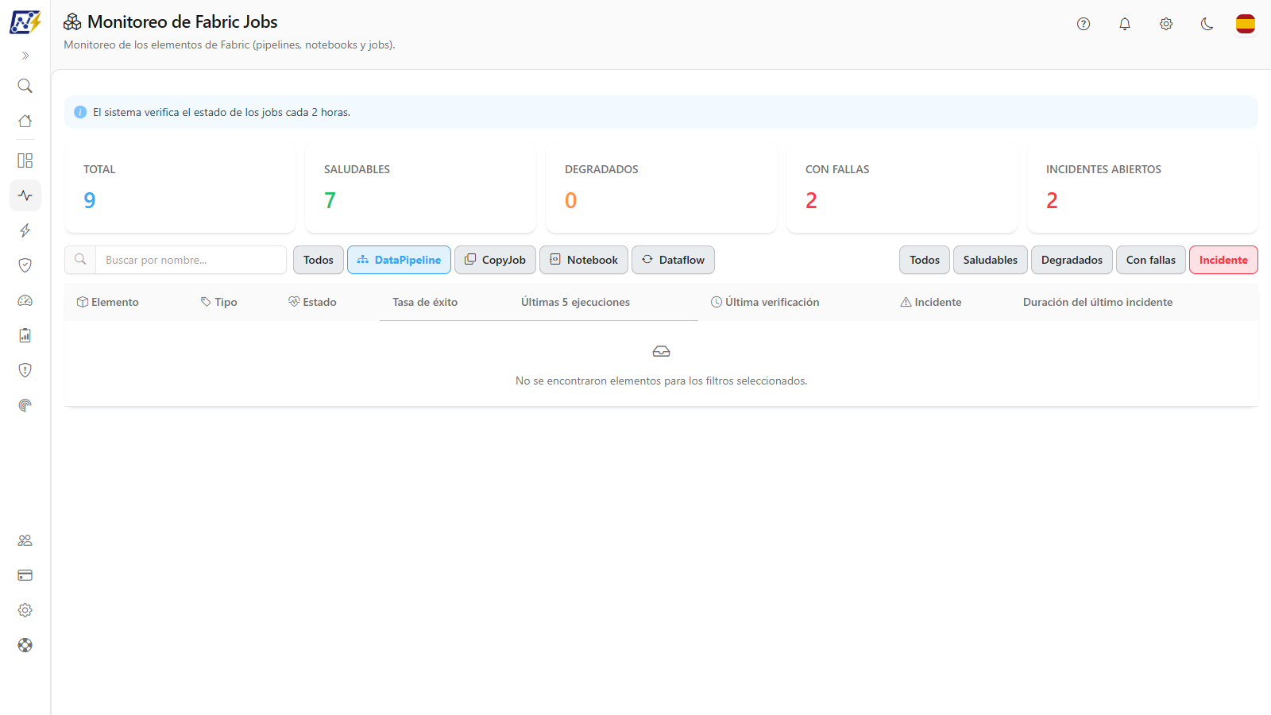Screen dimensions: 1271x715
Task: Select type filter 'Todos'
Action: (319, 260)
